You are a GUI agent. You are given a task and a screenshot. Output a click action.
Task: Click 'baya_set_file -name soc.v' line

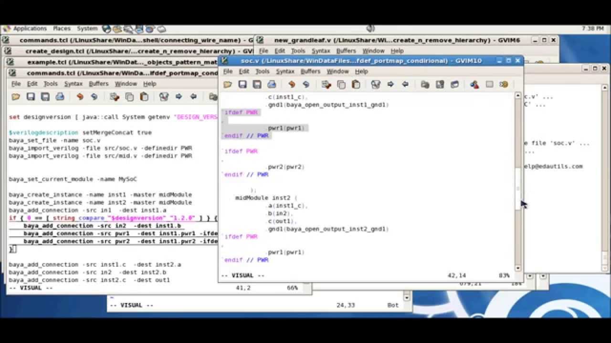click(x=54, y=141)
